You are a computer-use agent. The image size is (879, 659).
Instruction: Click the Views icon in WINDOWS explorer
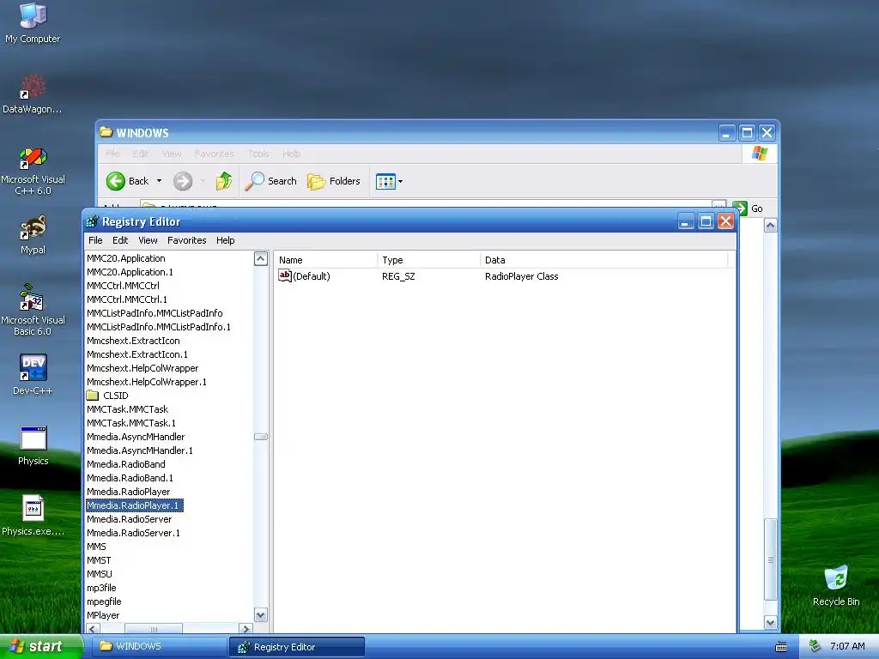pyautogui.click(x=385, y=182)
